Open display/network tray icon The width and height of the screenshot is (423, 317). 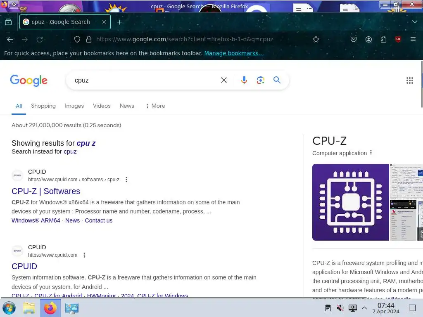353,308
